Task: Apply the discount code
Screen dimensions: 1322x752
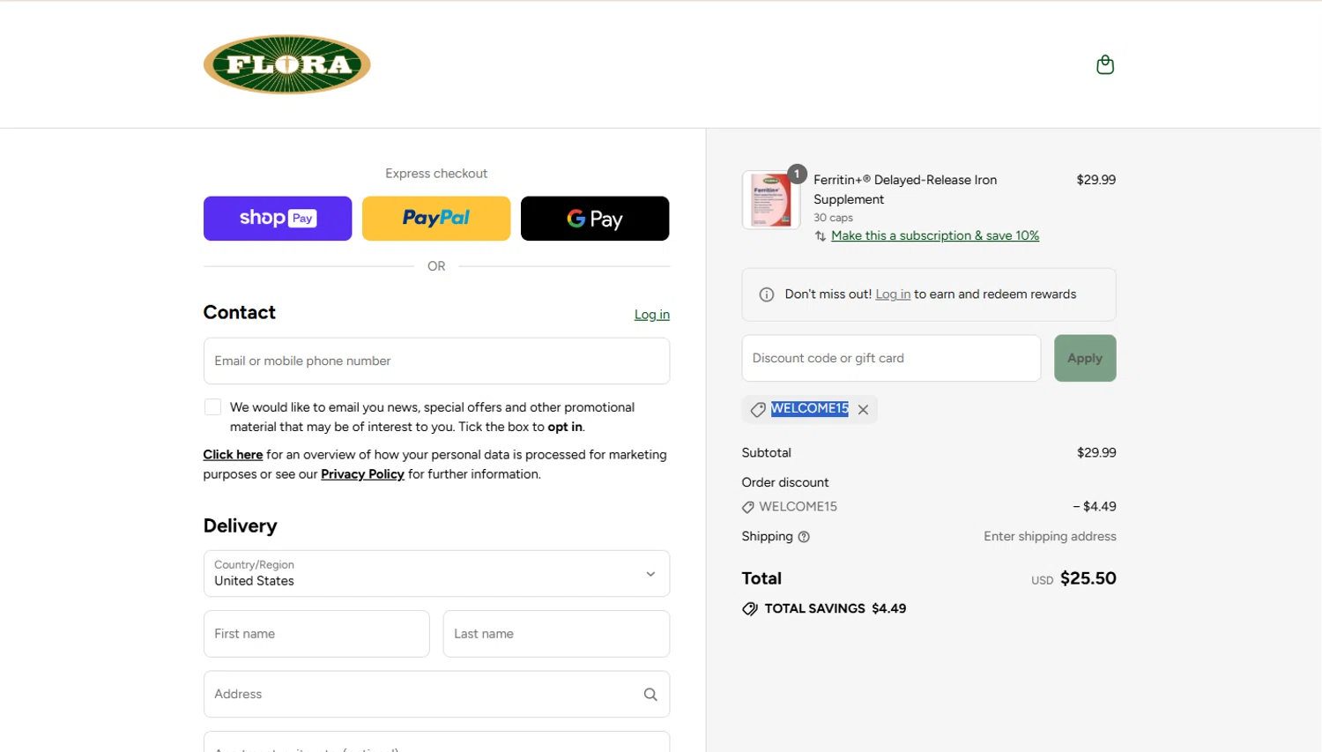Action: pyautogui.click(x=1085, y=358)
